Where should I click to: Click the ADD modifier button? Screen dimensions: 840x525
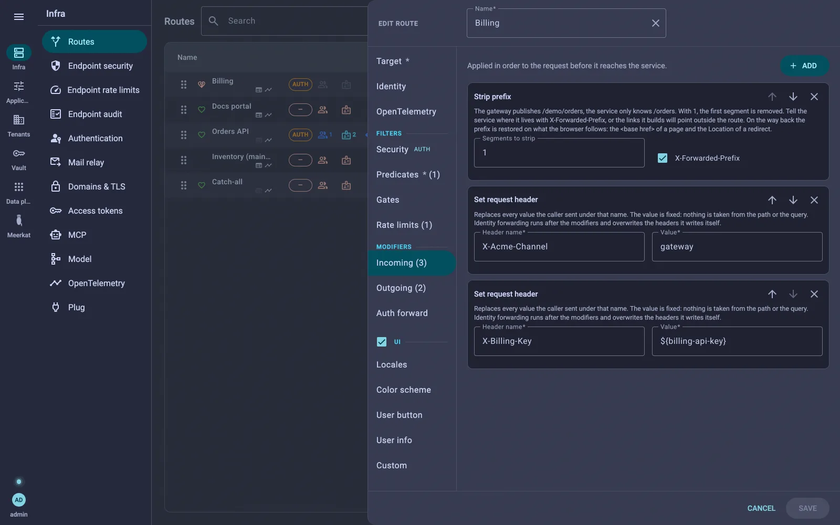tap(804, 66)
